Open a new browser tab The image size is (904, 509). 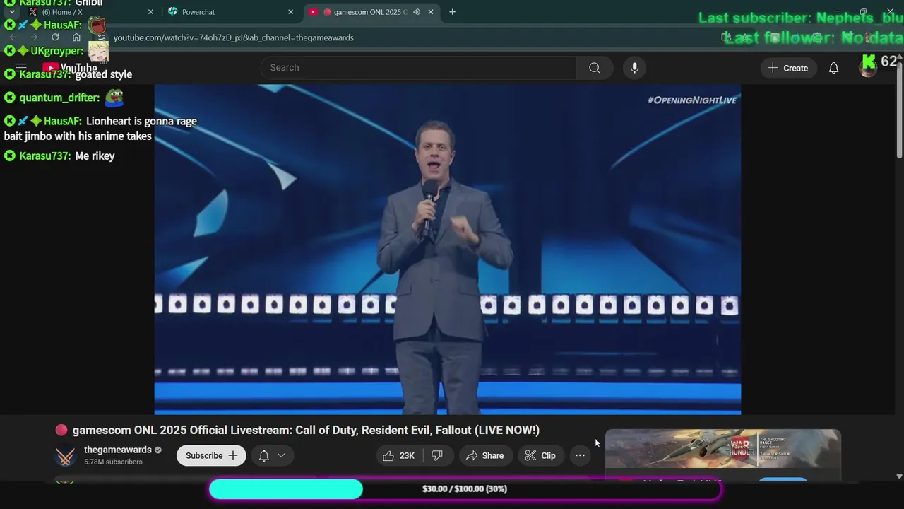[452, 12]
